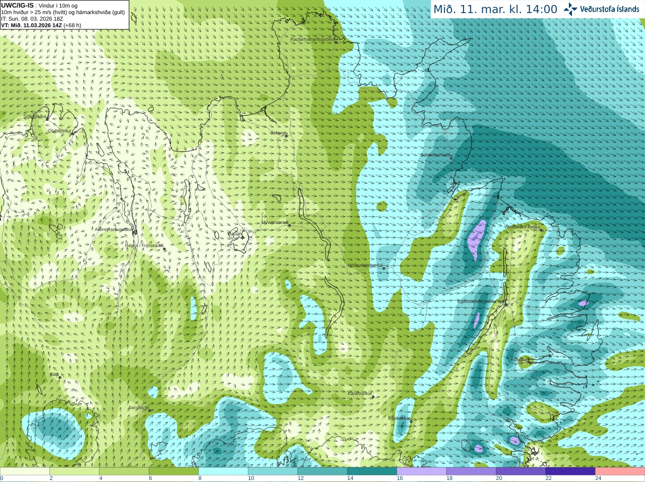The image size is (645, 482).
Task: Click the Sandvíkurheiði station dot
Action: tap(451, 158)
